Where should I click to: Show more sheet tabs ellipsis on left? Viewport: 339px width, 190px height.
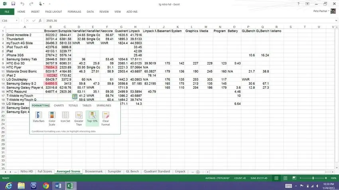coord(15,172)
